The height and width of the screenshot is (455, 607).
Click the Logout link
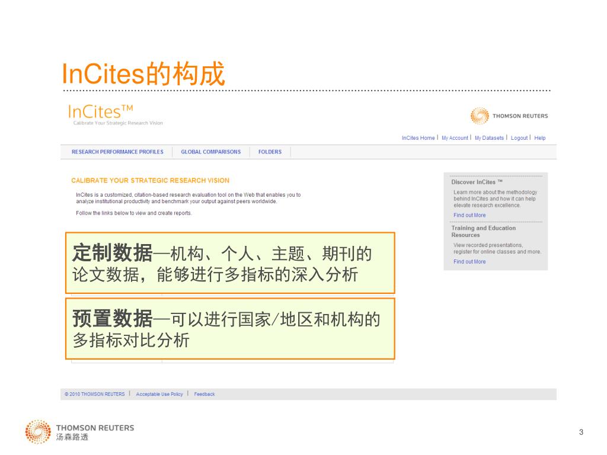pos(519,137)
